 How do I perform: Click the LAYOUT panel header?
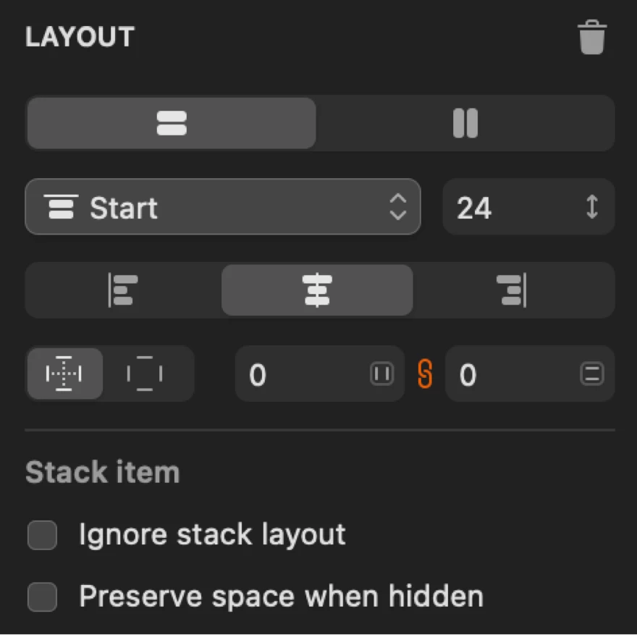[x=80, y=37]
